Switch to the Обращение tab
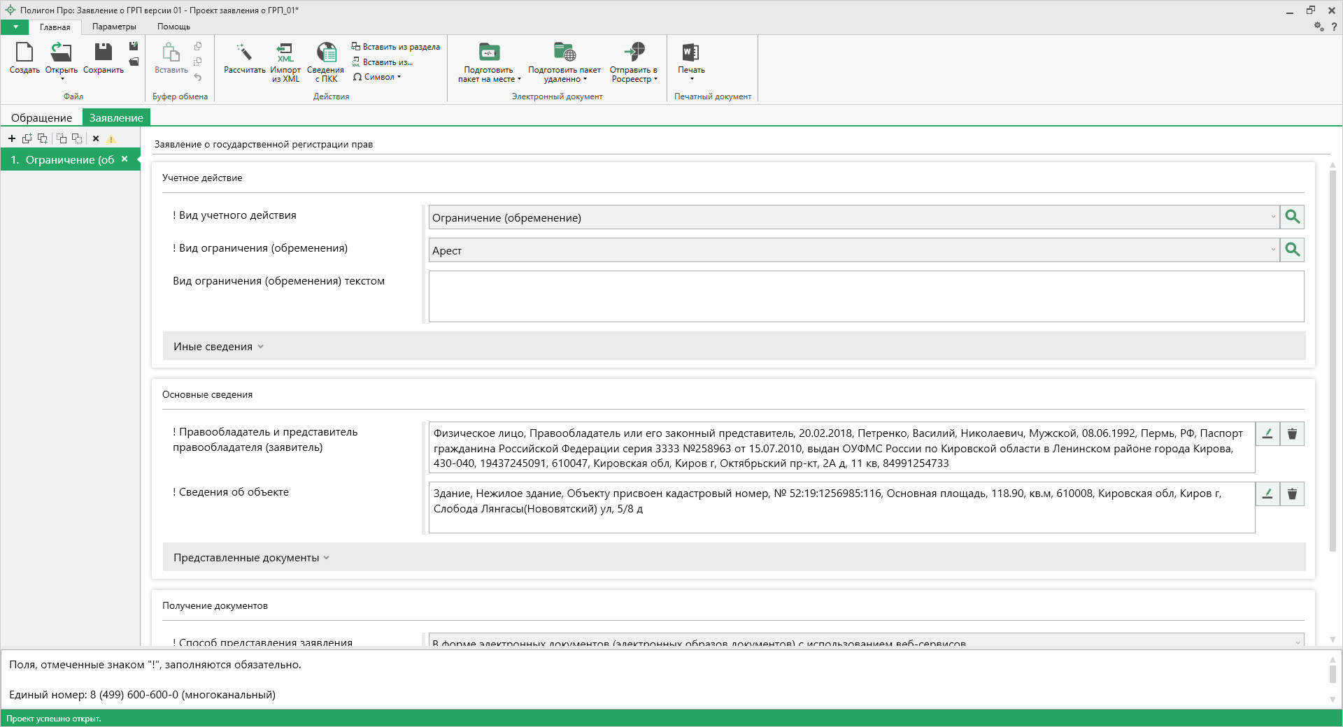1343x727 pixels. point(41,117)
